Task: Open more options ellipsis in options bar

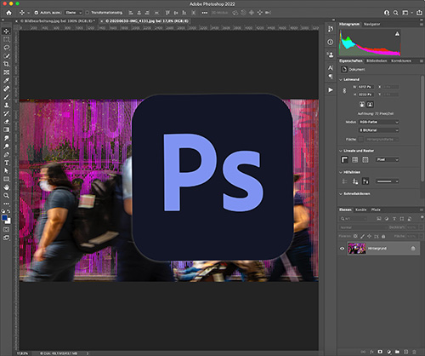Action: pos(205,13)
